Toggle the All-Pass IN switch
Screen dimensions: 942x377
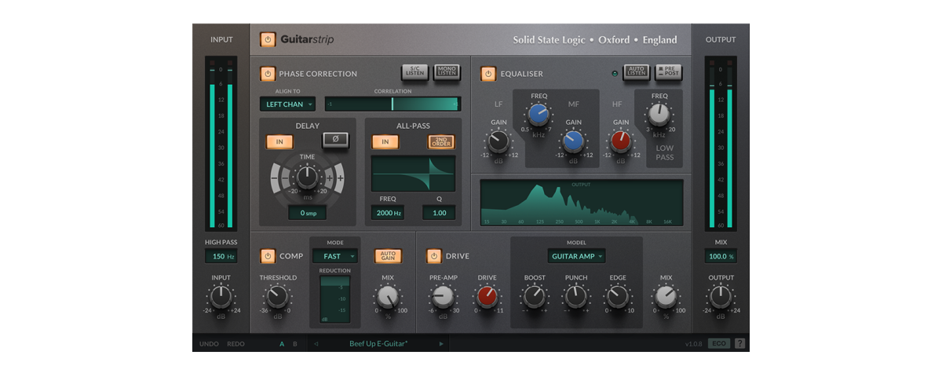tap(385, 142)
